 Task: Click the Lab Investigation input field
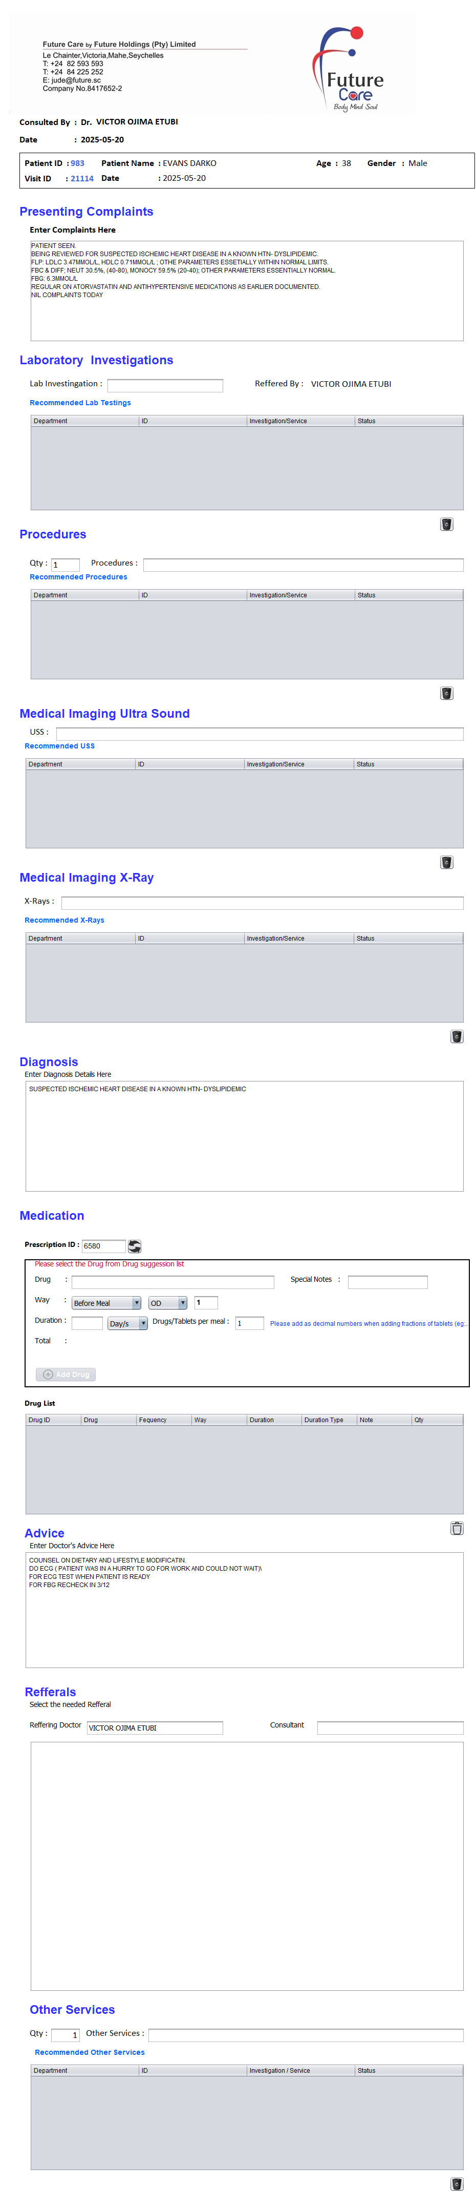pyautogui.click(x=164, y=386)
